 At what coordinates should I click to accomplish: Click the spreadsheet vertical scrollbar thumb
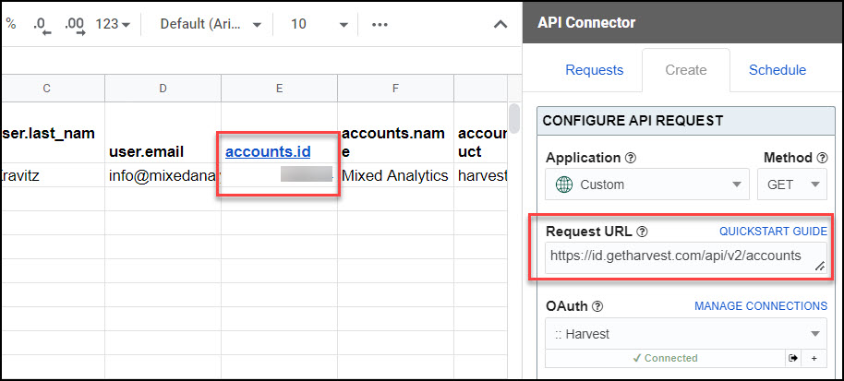coord(514,118)
